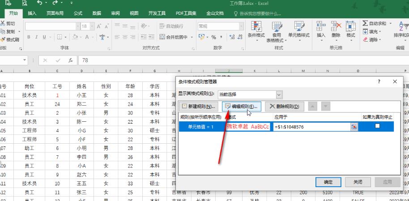Toggle Italic formatting in ribbon
Image resolution: width=409 pixels, height=201 pixels.
[x=37, y=37]
